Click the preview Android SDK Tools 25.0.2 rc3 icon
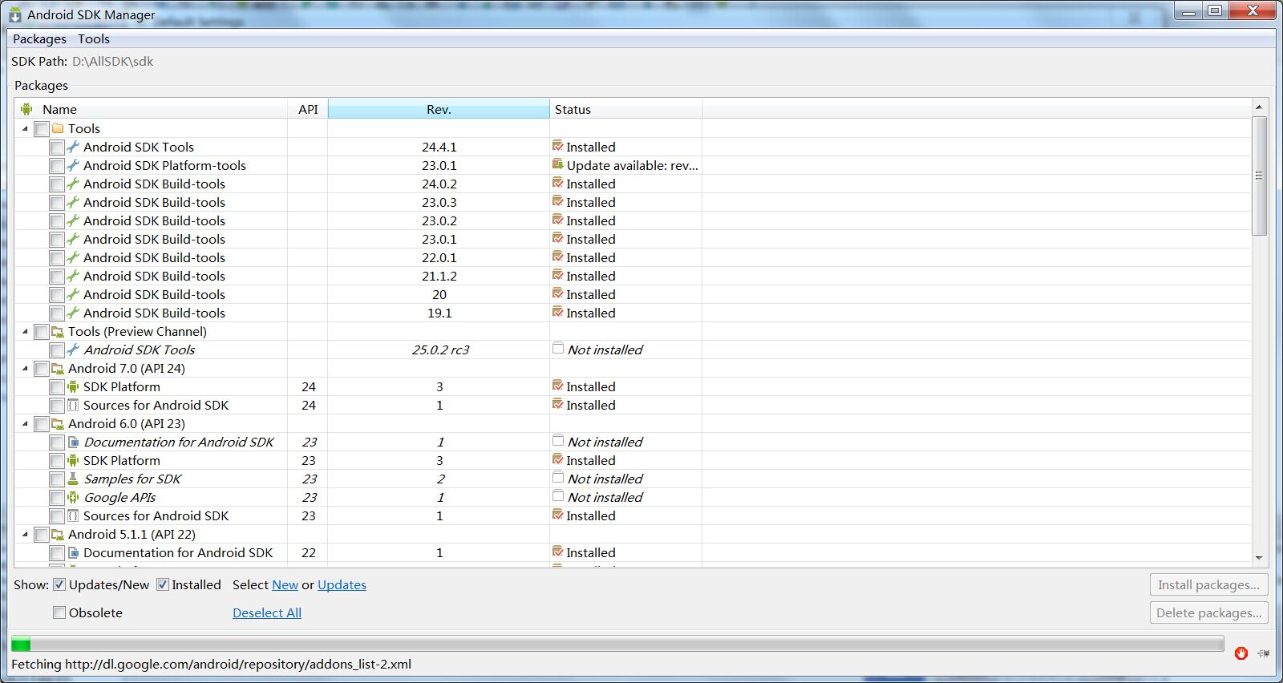1283x683 pixels. [x=73, y=350]
